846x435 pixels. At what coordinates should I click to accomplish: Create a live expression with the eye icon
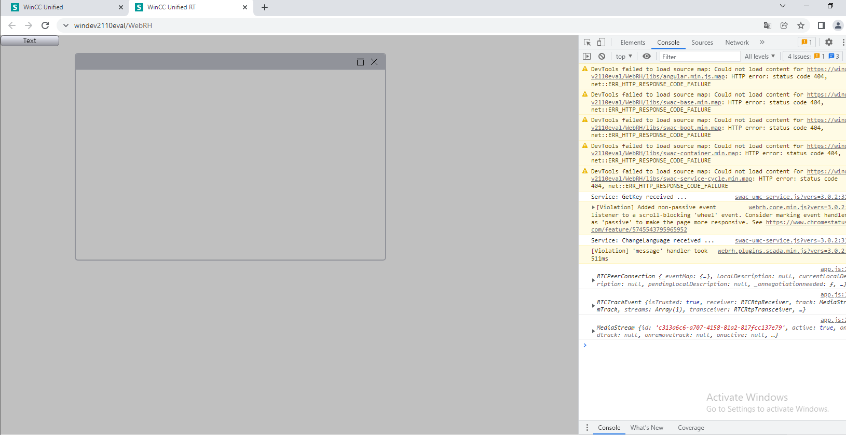(x=646, y=57)
